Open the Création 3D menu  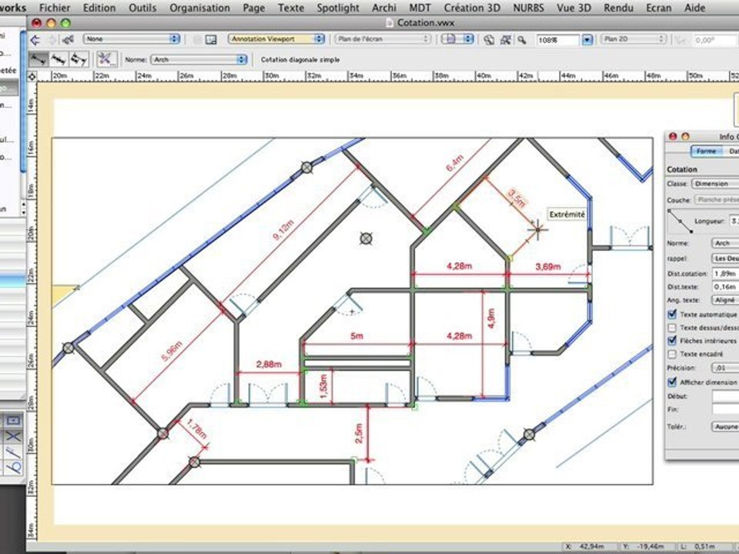[x=472, y=8]
